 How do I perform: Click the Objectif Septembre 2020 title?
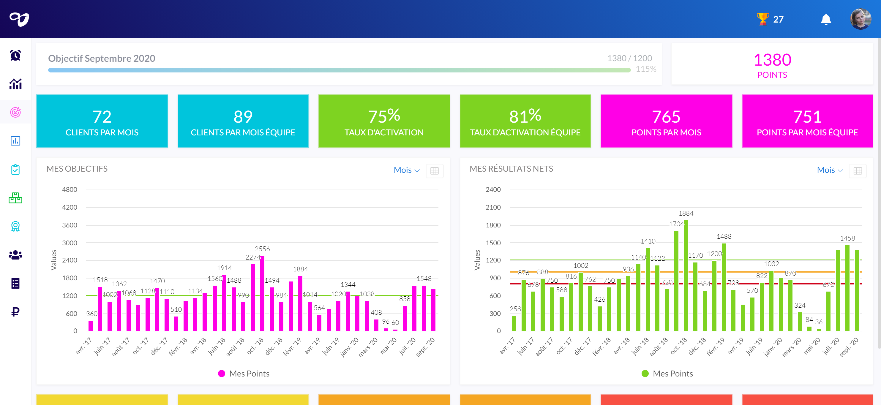102,58
